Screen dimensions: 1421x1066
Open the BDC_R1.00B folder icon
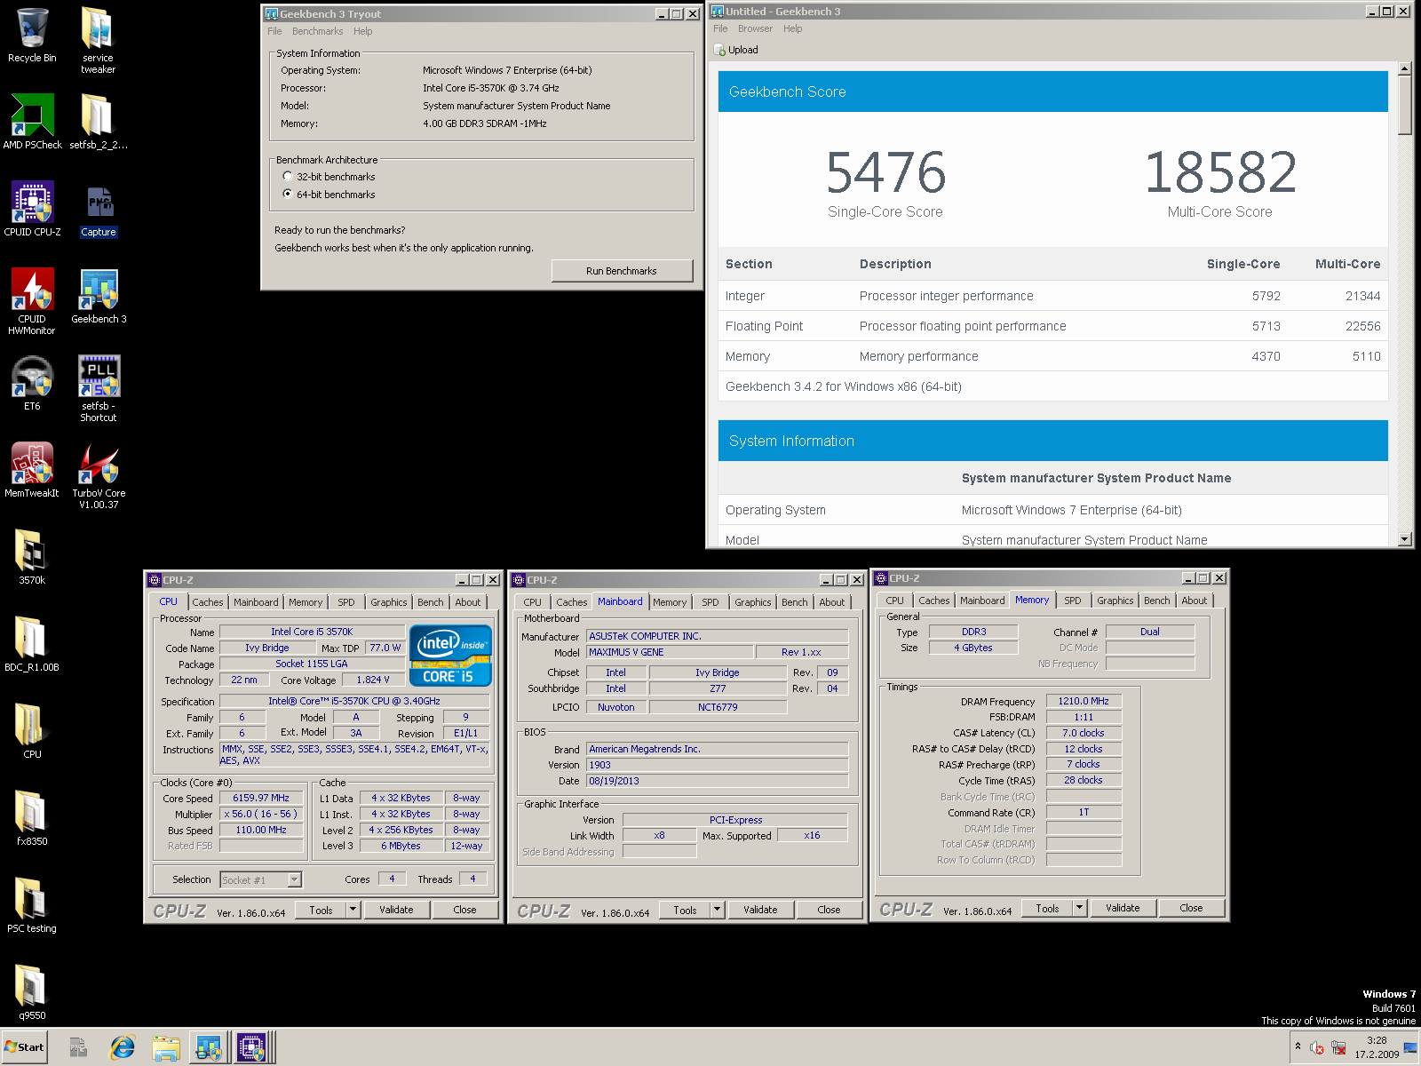coord(32,644)
